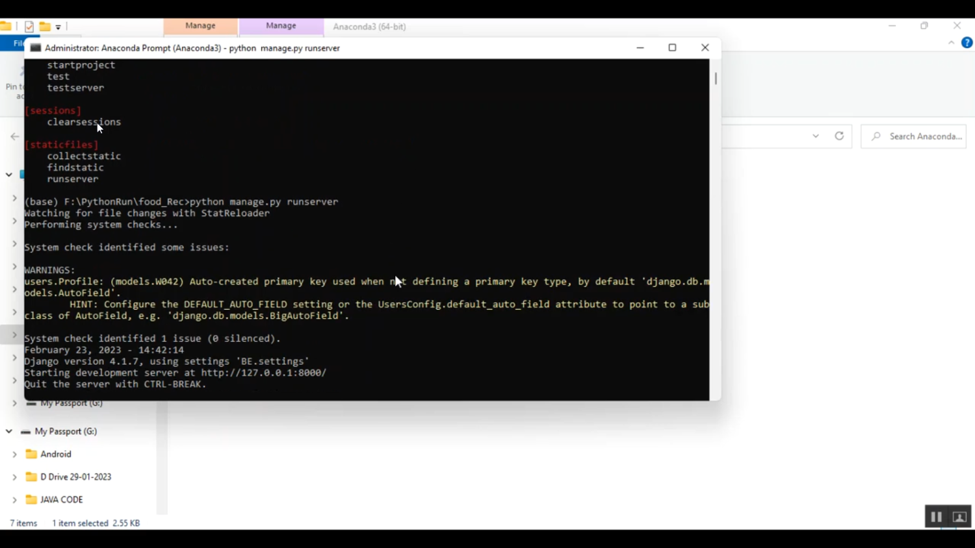Select the D Drive 29-01-2023 folder
The image size is (975, 548).
coord(76,477)
